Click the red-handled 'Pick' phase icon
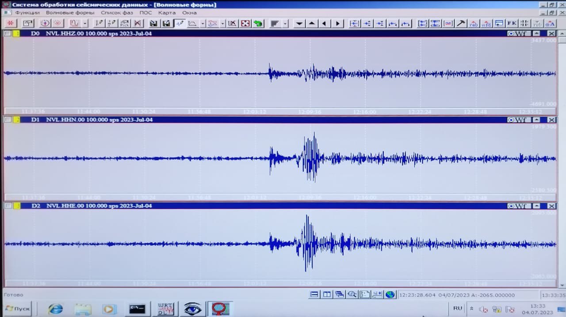 pos(124,23)
